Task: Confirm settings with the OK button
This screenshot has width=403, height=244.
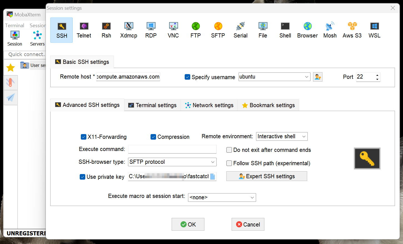Action: pyautogui.click(x=188, y=224)
